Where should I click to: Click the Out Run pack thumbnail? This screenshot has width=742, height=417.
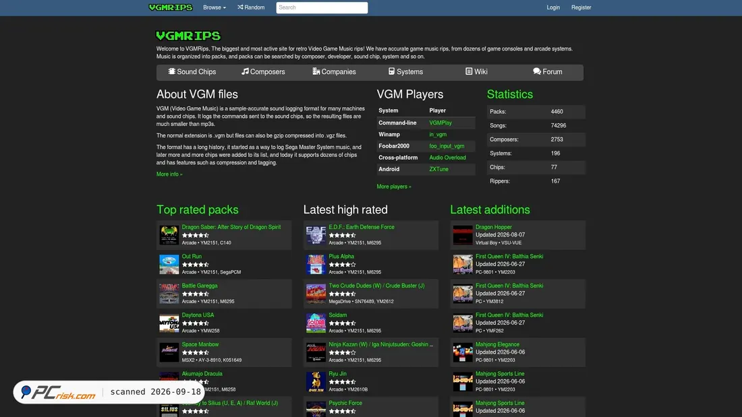[169, 264]
